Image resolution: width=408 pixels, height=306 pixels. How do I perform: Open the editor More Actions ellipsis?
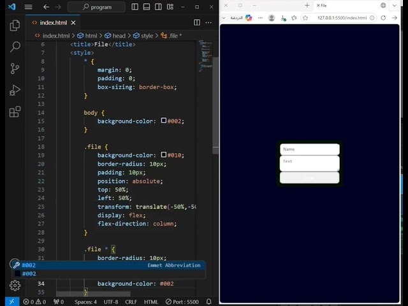pyautogui.click(x=208, y=23)
